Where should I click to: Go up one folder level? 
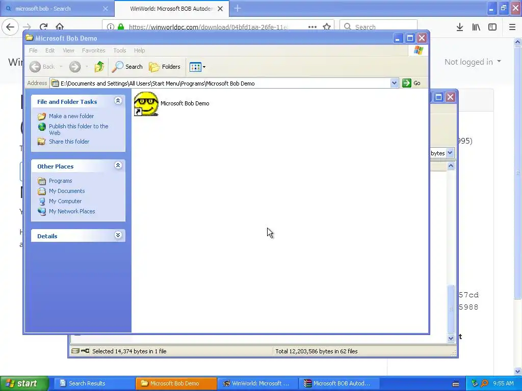[99, 67]
